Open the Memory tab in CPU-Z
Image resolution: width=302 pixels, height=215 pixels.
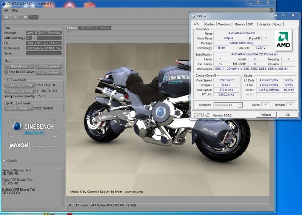(x=240, y=24)
